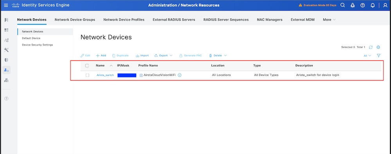Switch to External RADIUS Servers tab
Viewport: 391px width, 154px height.
174,20
